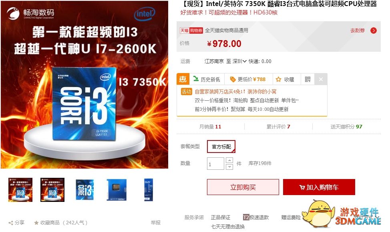Click the 加入购物车 add to cart button

pyautogui.click(x=319, y=187)
